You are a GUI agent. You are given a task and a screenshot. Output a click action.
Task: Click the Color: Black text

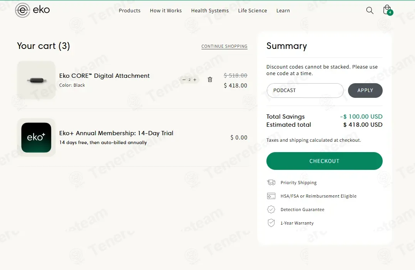coord(72,85)
